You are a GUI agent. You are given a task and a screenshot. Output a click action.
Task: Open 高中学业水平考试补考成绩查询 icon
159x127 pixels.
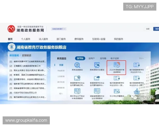77,91
